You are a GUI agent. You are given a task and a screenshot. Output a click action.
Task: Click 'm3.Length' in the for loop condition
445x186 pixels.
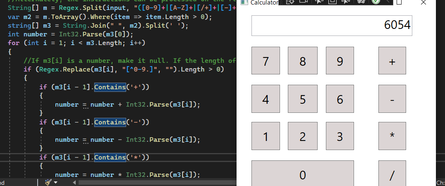[x=104, y=43]
